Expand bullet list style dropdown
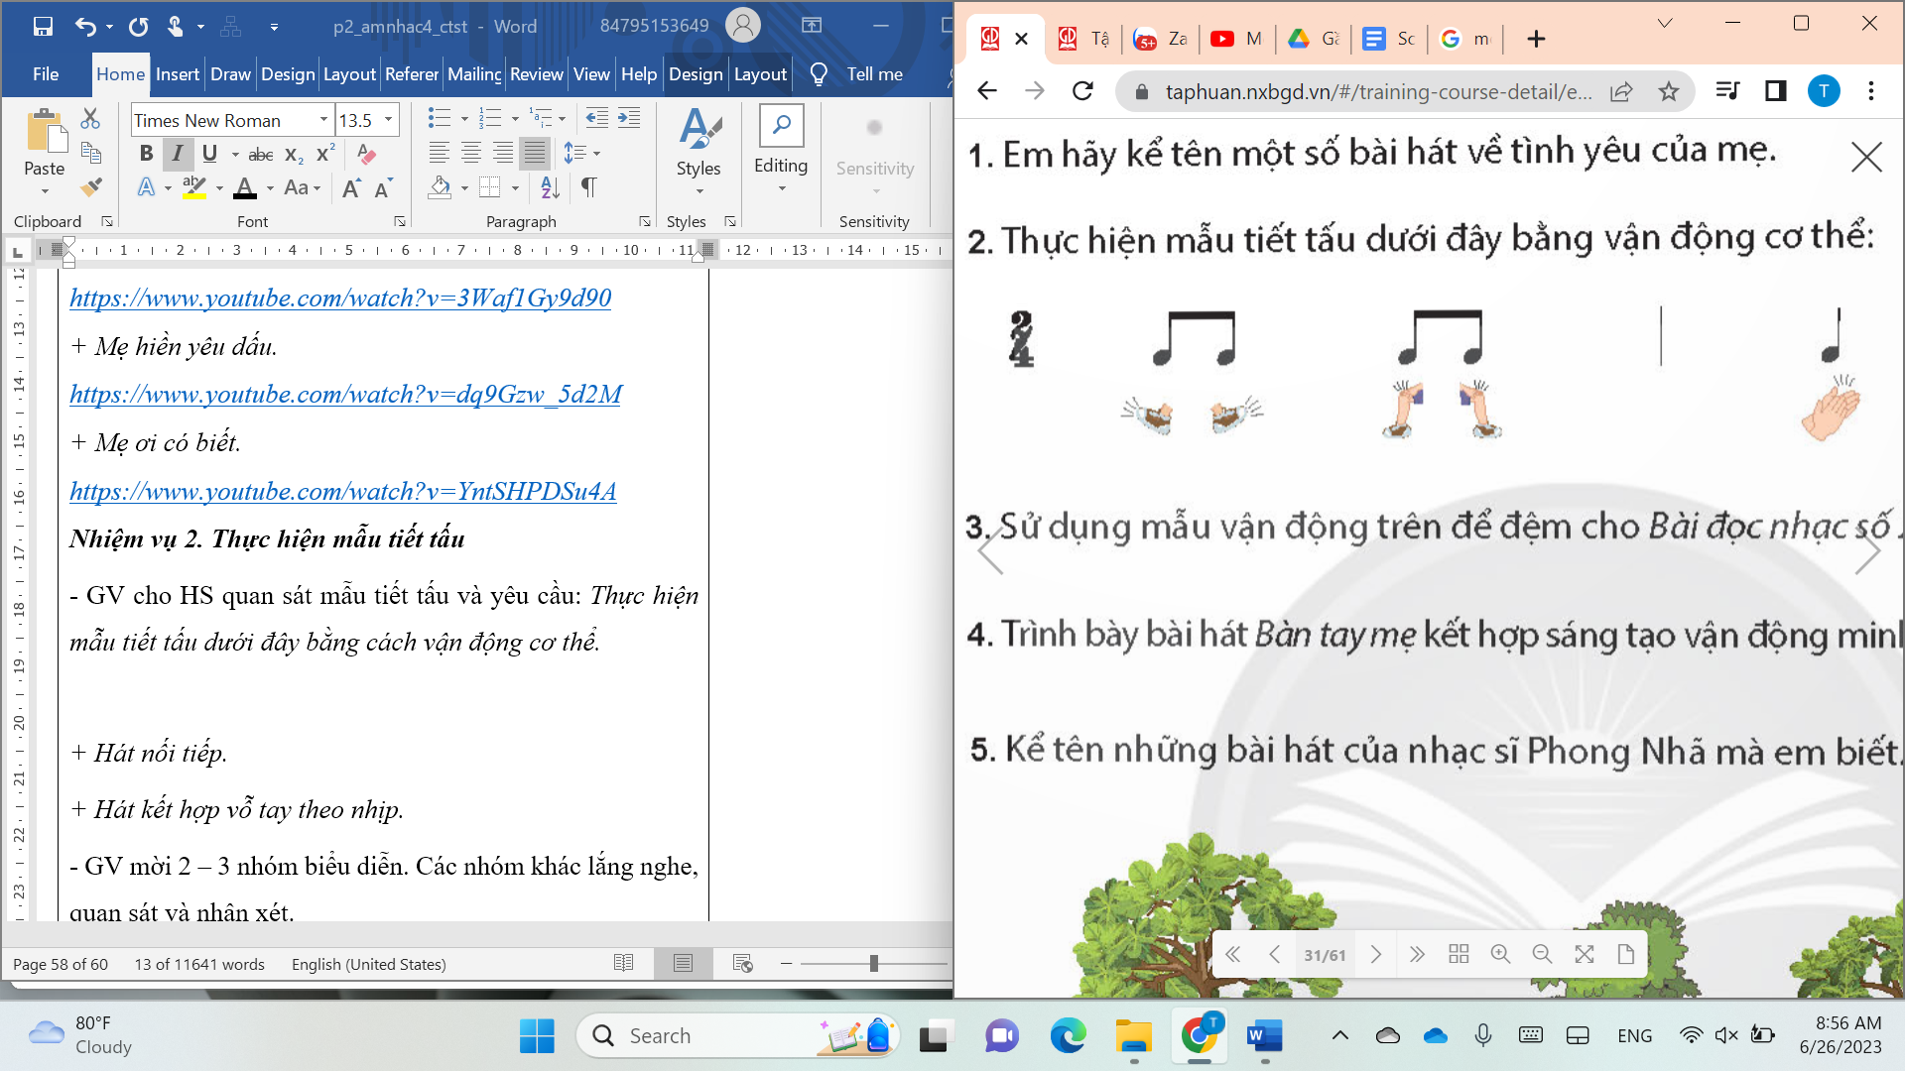 [x=464, y=119]
